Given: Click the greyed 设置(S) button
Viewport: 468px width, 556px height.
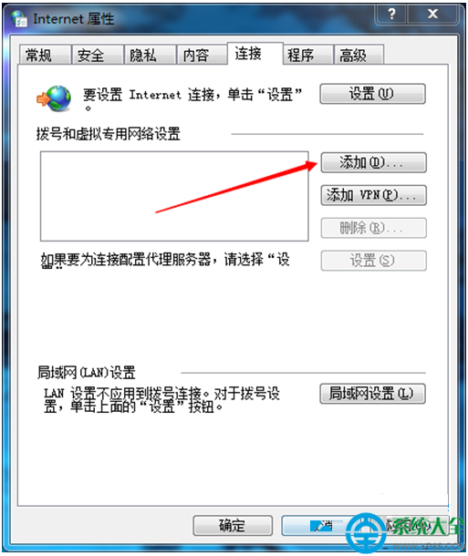Looking at the screenshot, I should [374, 261].
